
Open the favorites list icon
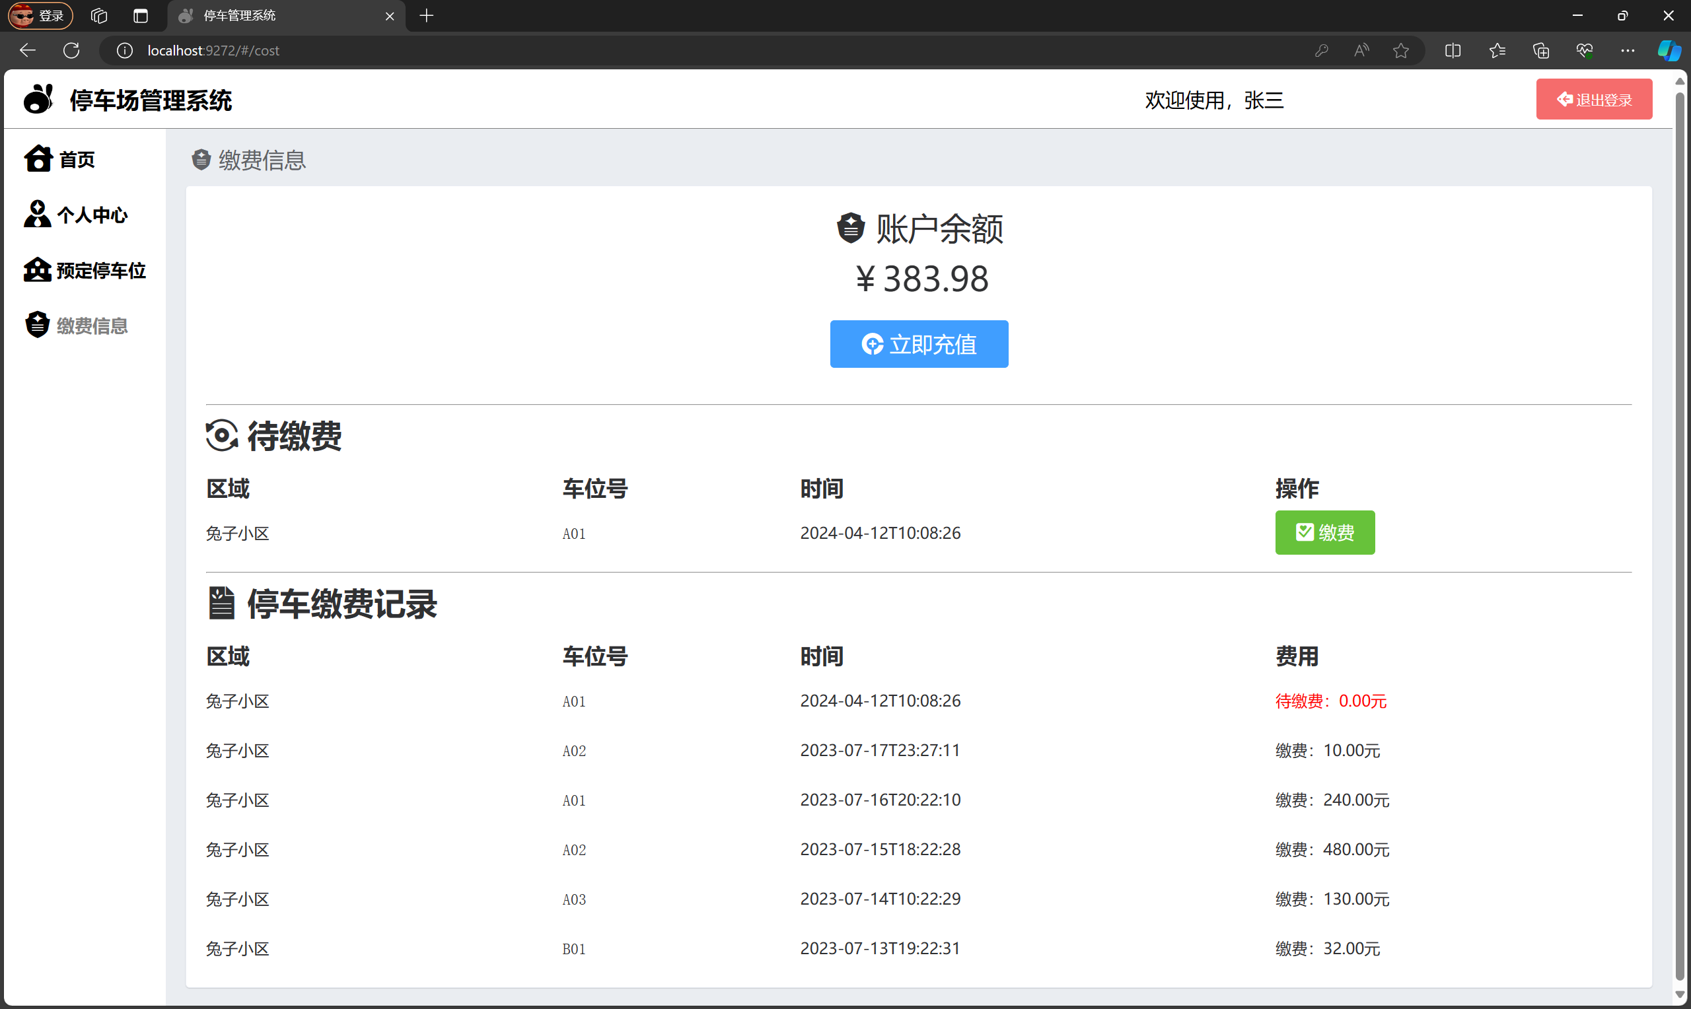1497,50
